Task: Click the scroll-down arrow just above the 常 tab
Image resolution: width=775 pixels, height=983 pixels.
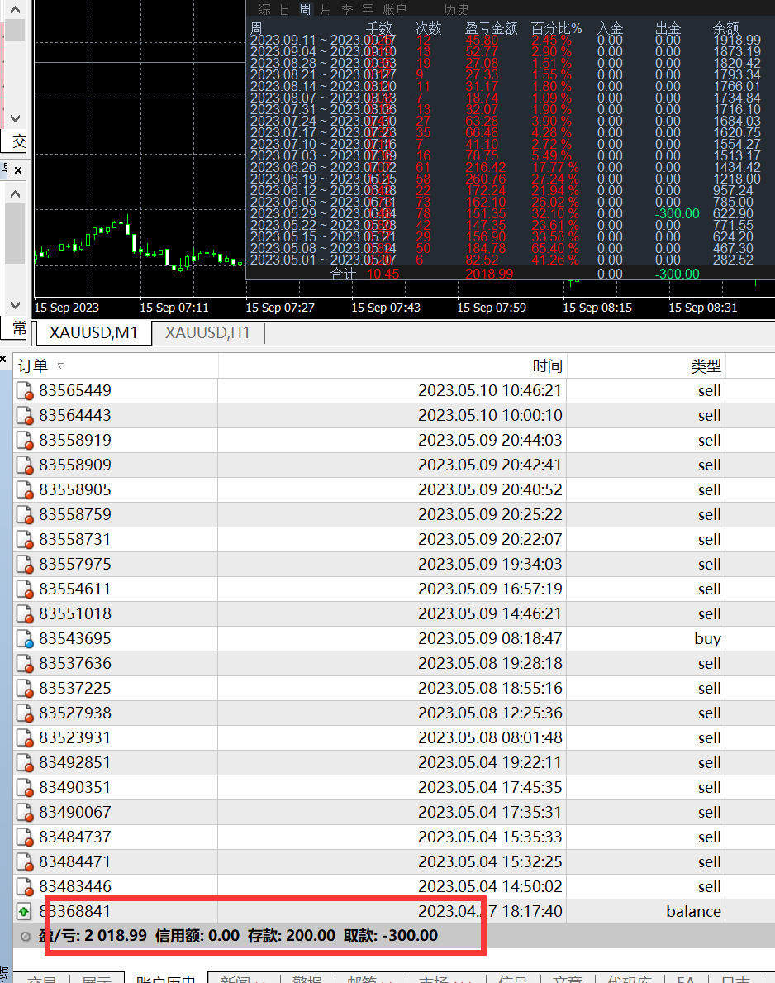Action: (15, 305)
